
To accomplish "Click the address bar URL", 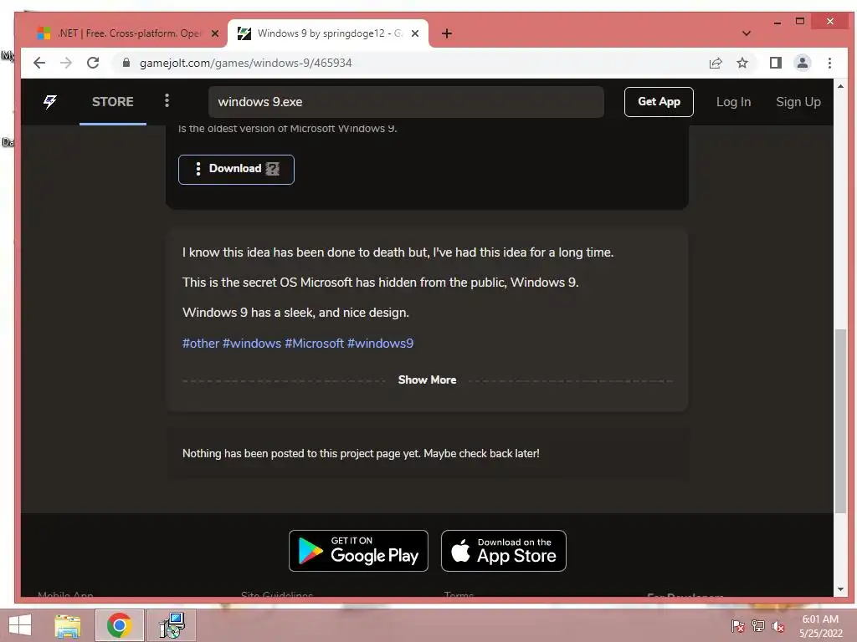I will [x=245, y=63].
